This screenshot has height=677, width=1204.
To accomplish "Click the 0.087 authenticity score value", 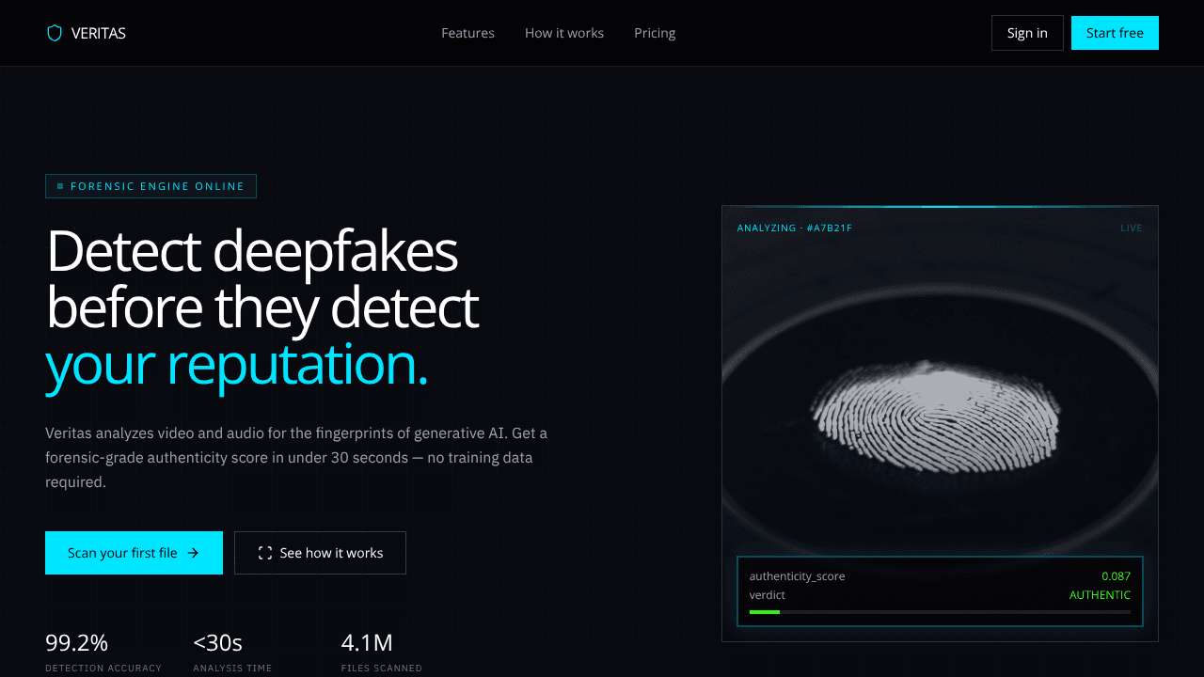I will click(1116, 576).
